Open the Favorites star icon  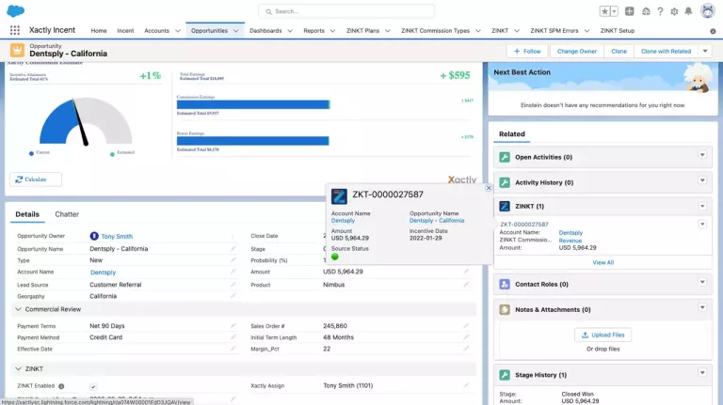coord(604,11)
